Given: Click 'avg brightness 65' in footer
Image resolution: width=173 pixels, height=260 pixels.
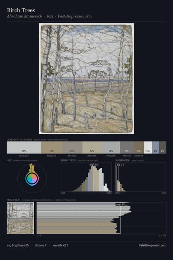Looking at the screenshot, I should coord(18,245).
